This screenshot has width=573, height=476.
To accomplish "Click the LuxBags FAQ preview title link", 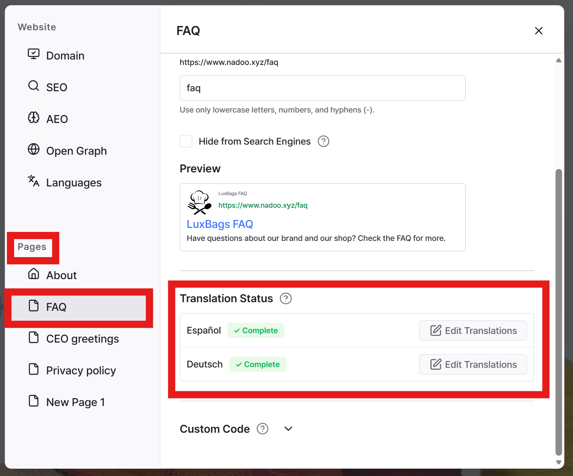I will 220,224.
